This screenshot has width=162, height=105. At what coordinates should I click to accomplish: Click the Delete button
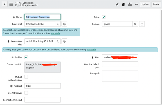pos(156,4)
